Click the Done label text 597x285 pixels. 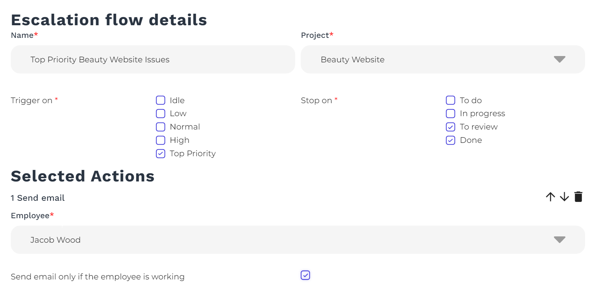coord(471,140)
